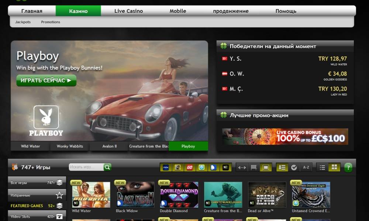Click the green question mark help button
Image resolution: width=369 pixels, height=221 pixels.
click(x=348, y=168)
